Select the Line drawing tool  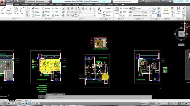[3, 11]
